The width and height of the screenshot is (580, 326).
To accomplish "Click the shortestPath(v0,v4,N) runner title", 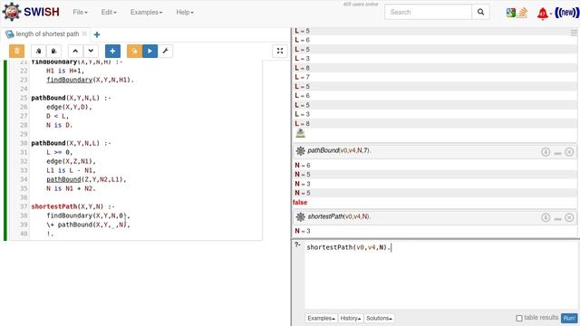I will pos(339,216).
